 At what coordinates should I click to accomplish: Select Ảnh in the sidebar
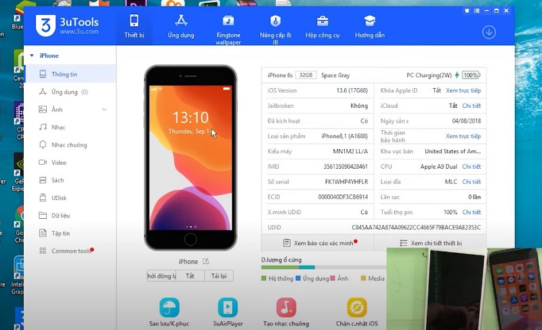[x=70, y=110]
